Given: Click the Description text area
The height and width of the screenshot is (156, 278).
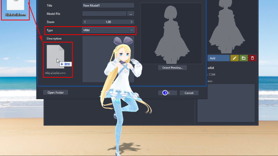Looking at the screenshot, I should point(108,59).
